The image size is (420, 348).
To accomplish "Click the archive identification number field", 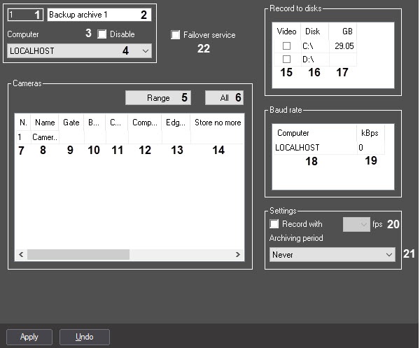I will [x=25, y=15].
